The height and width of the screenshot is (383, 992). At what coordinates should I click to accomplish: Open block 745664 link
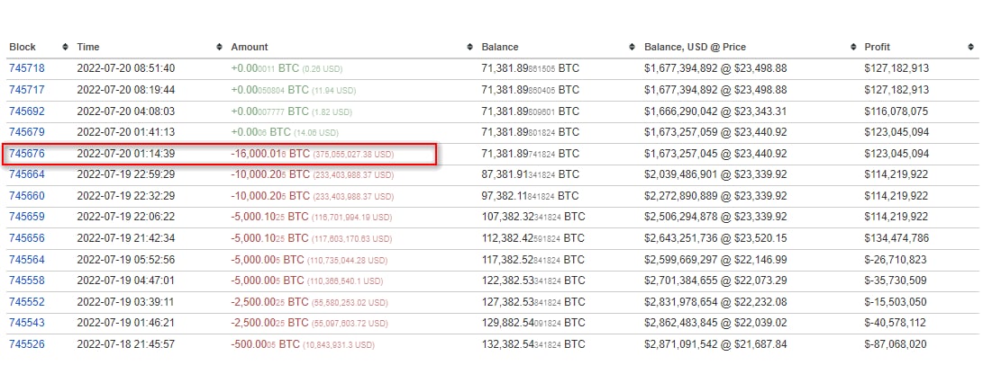26,174
